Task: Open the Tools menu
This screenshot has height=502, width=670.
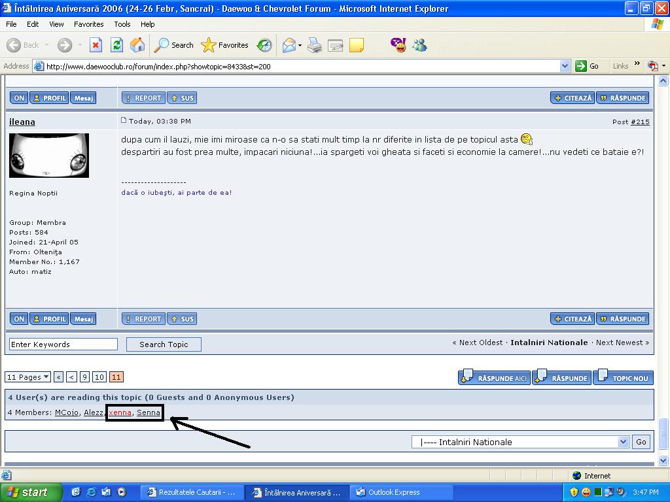Action: 122,24
